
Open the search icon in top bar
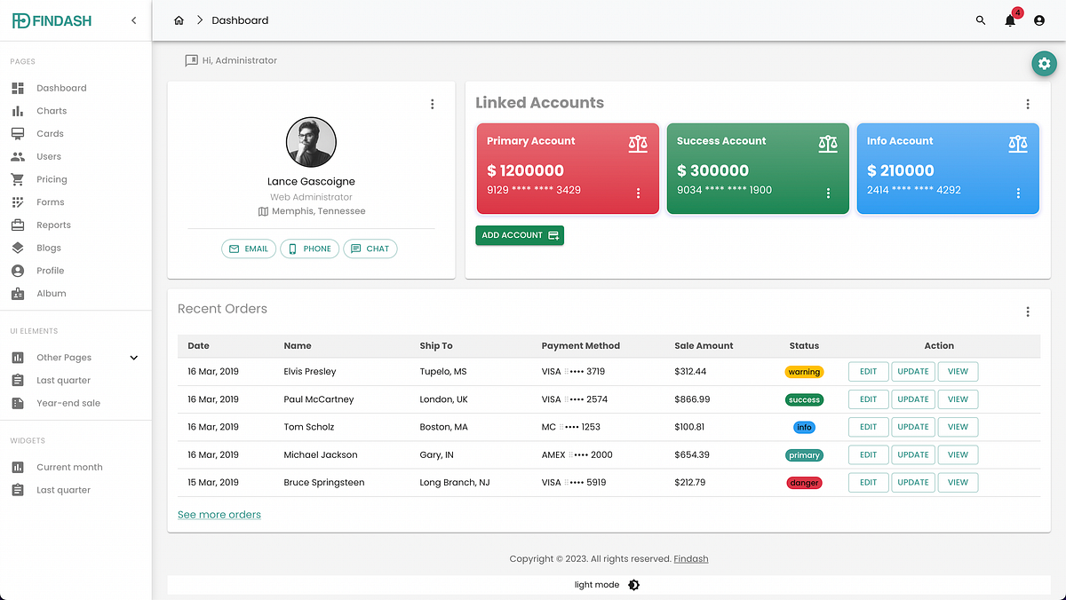(x=980, y=20)
